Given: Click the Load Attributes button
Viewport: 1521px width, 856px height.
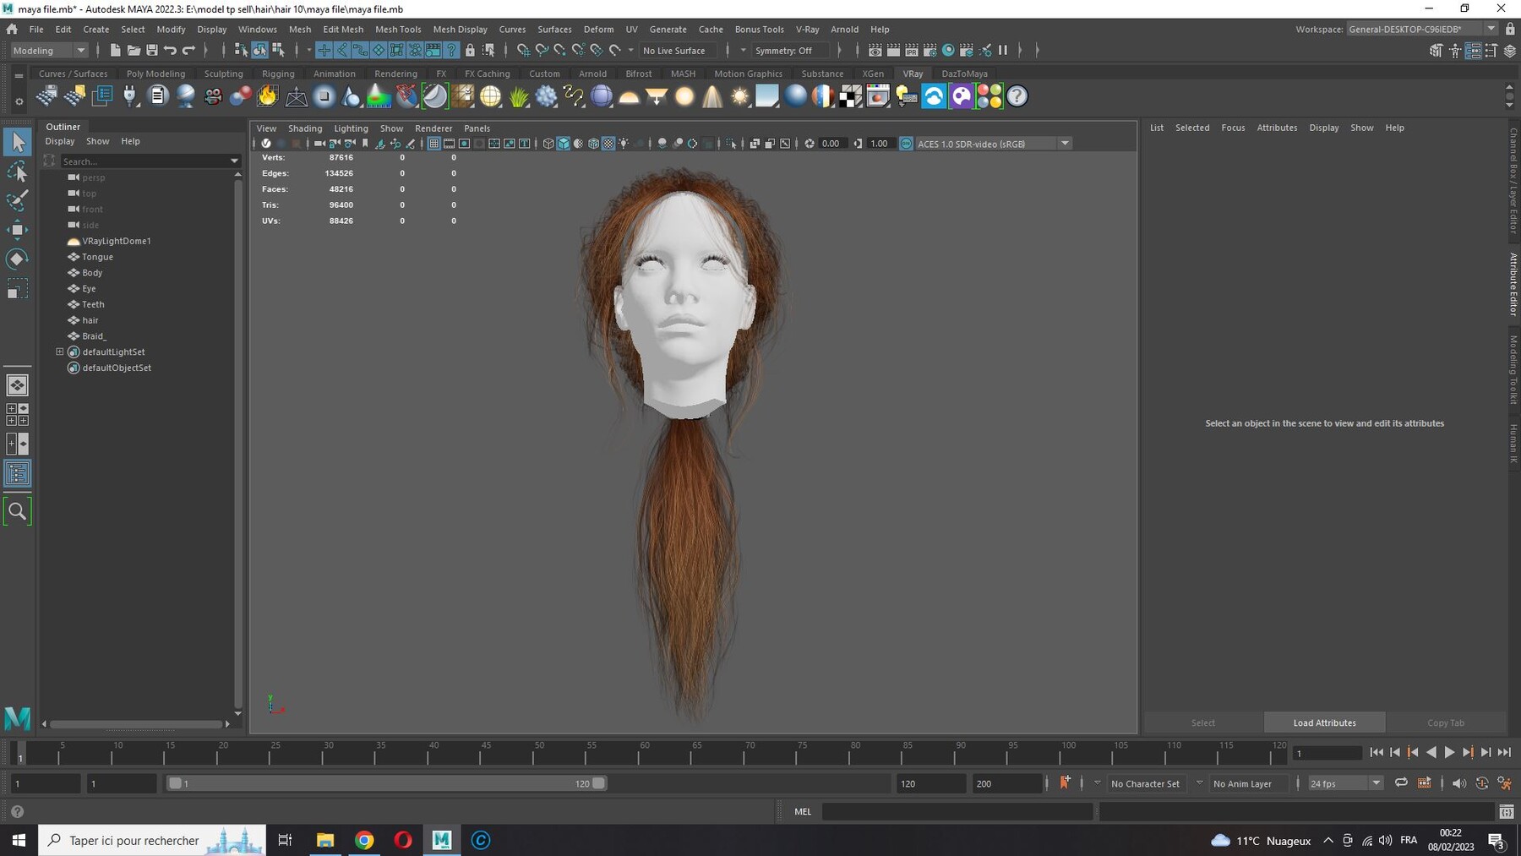Looking at the screenshot, I should pos(1324,722).
